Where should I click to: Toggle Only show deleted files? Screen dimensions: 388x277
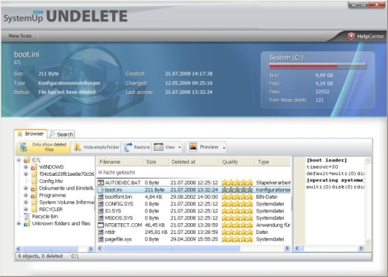pyautogui.click(x=44, y=147)
